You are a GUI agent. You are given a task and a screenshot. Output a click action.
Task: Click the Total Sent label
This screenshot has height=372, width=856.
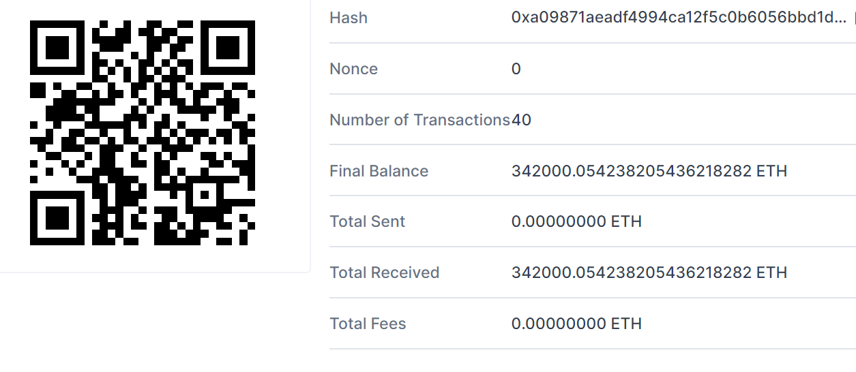coord(367,221)
